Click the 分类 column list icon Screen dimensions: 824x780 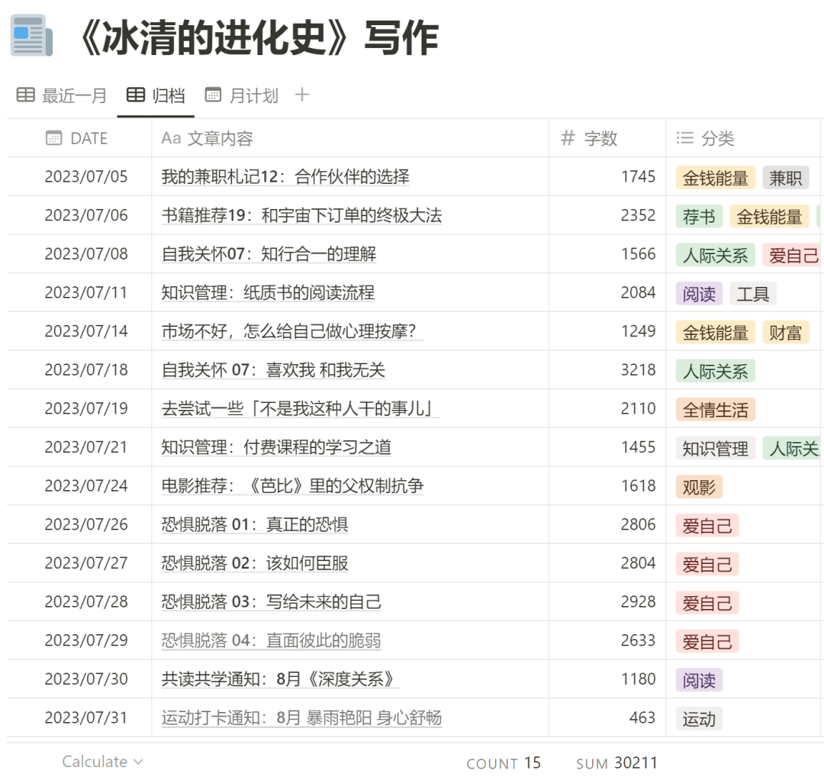(684, 138)
